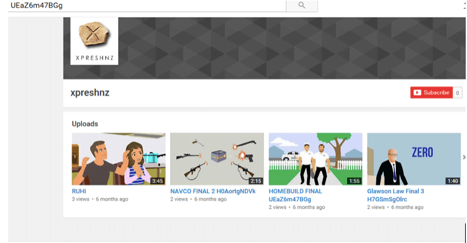This screenshot has height=243, width=467.
Task: Click the RUHI video title link
Action: [x=79, y=191]
